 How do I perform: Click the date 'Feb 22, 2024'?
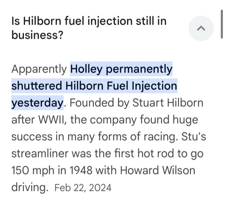[x=83, y=188]
